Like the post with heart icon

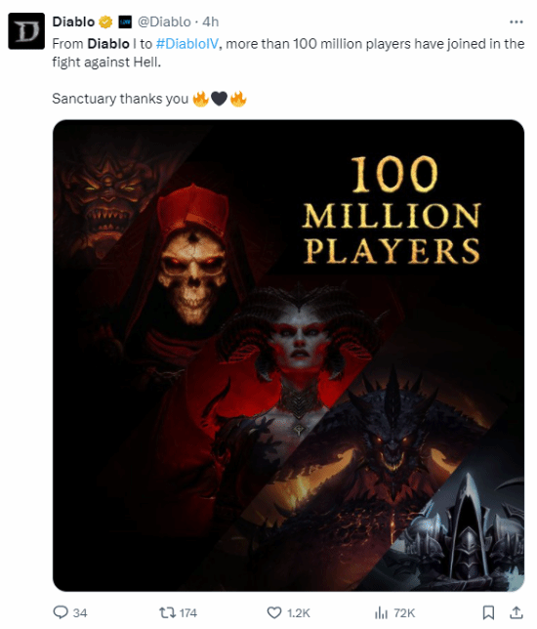pyautogui.click(x=274, y=612)
